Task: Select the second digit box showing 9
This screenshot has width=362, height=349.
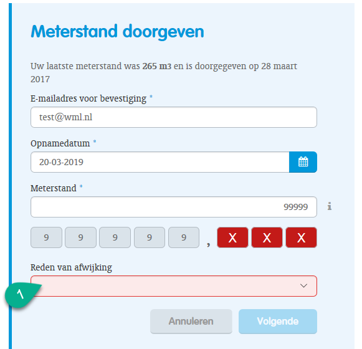Action: coord(80,237)
